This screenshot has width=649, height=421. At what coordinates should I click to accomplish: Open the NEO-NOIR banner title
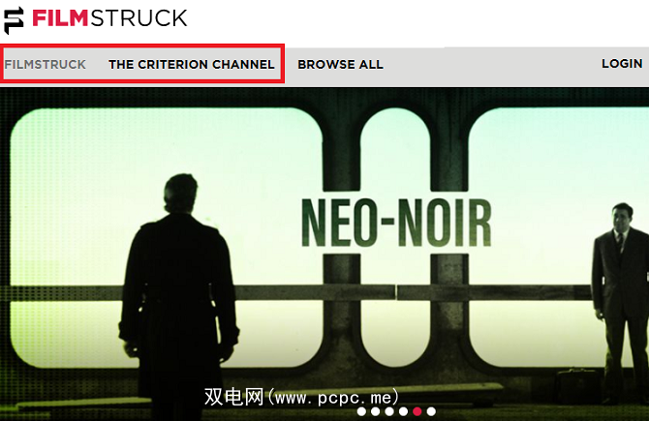click(397, 223)
